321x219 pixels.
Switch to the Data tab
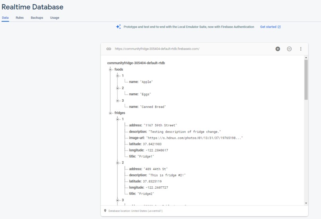tap(5, 18)
